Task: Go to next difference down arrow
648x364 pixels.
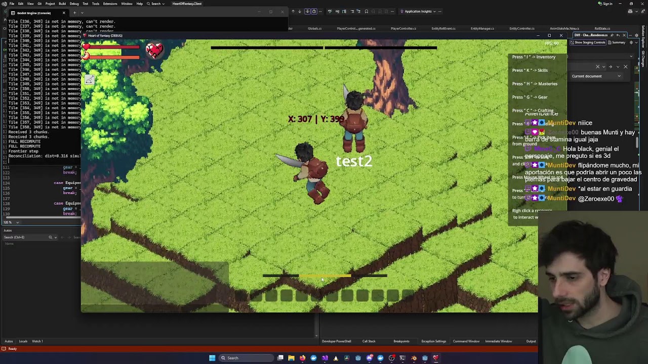Action: point(299,11)
